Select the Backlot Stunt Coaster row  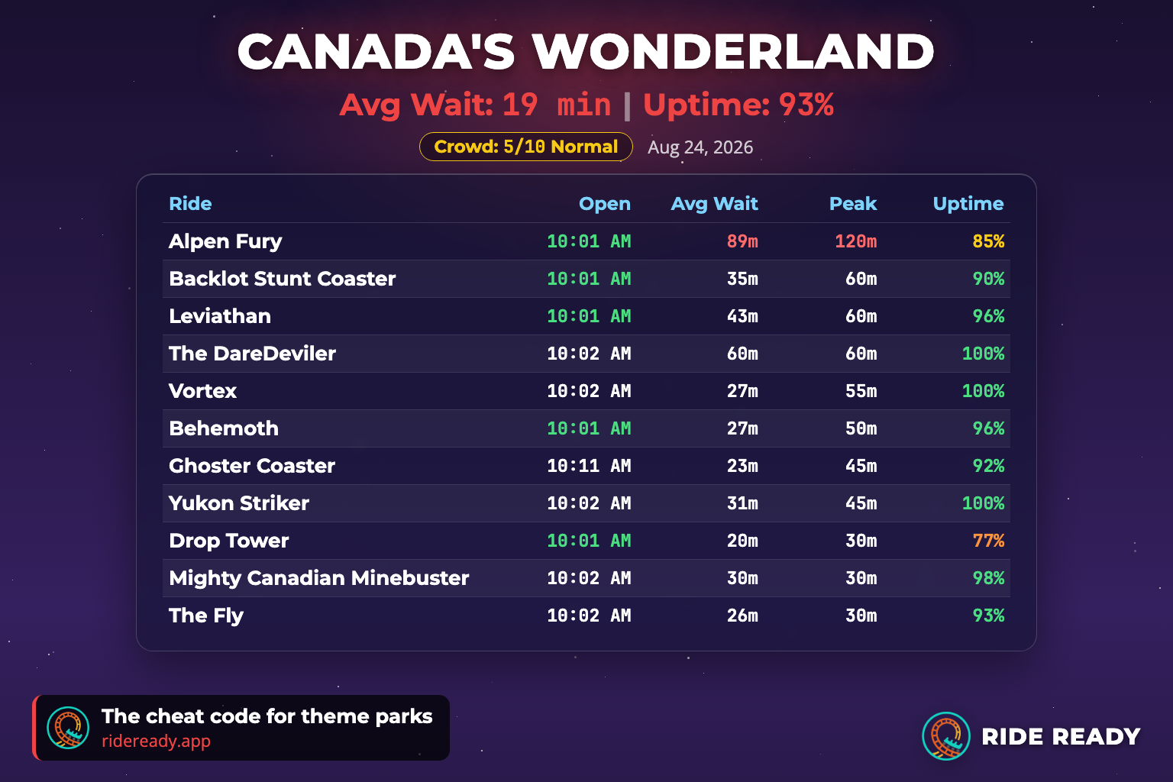(586, 279)
